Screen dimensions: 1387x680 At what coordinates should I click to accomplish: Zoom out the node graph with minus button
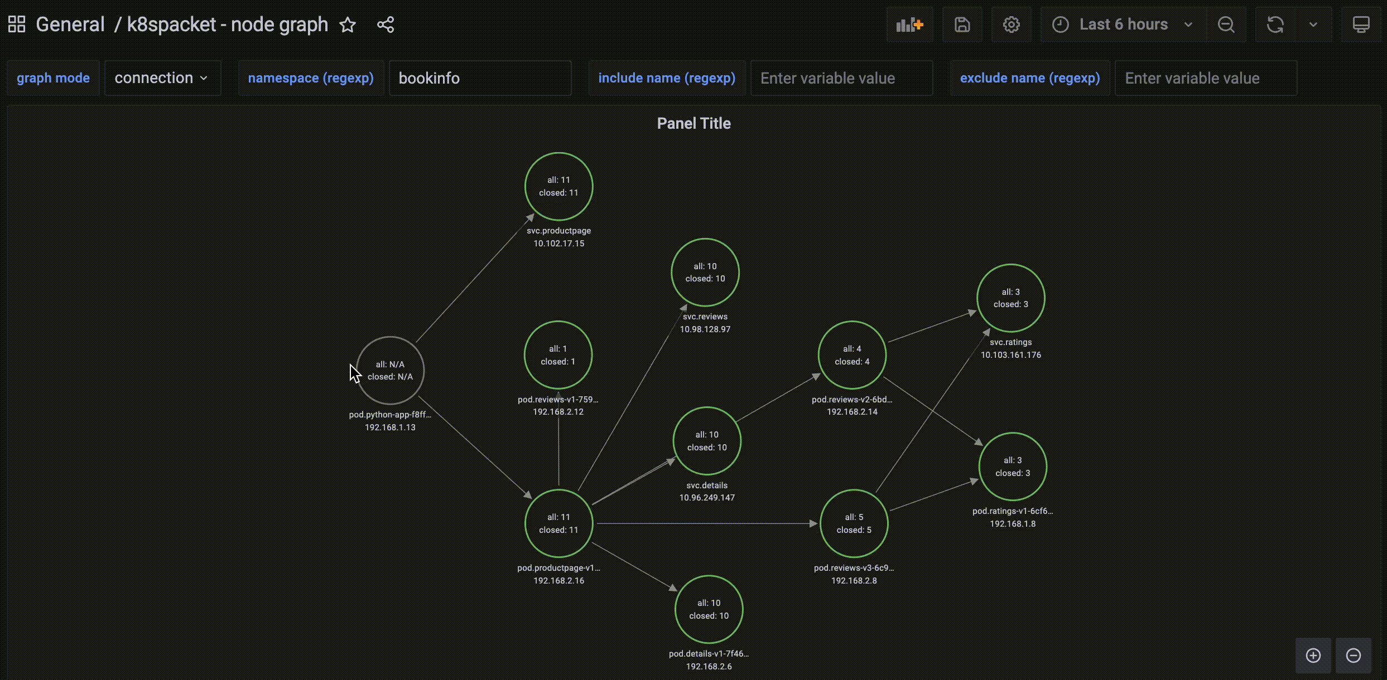(x=1353, y=655)
